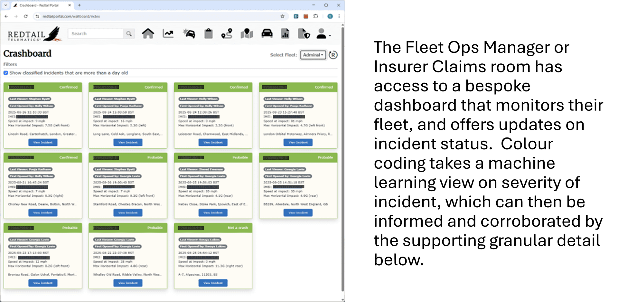Open the user account dropdown menu
This screenshot has width=618, height=302.
(x=323, y=34)
